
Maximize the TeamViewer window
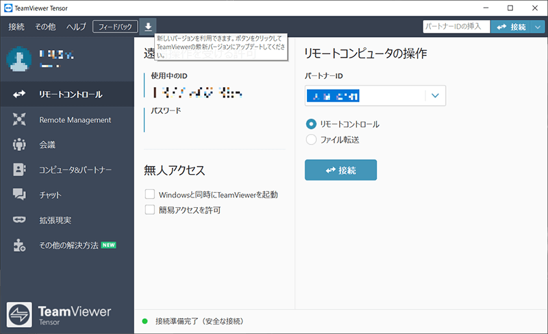point(510,8)
